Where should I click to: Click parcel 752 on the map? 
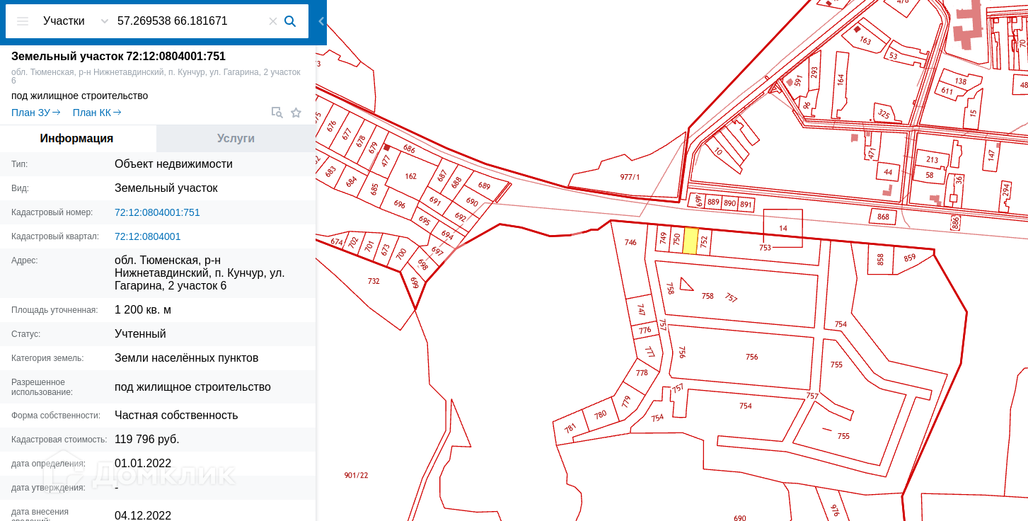click(x=704, y=242)
